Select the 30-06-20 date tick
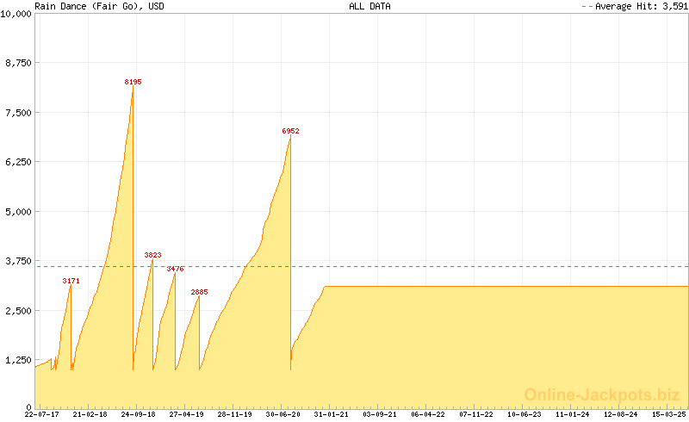 pyautogui.click(x=283, y=414)
